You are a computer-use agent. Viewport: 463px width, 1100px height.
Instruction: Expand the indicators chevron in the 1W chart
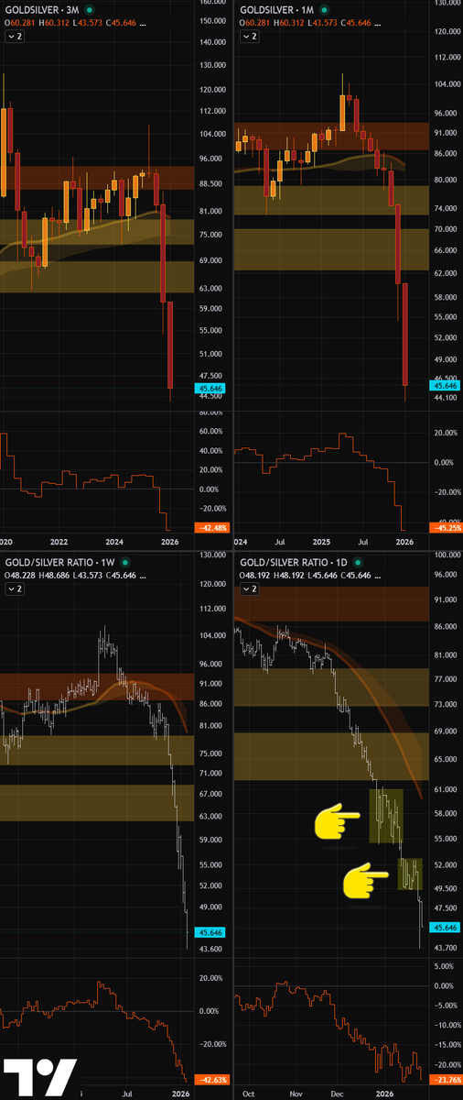point(16,590)
